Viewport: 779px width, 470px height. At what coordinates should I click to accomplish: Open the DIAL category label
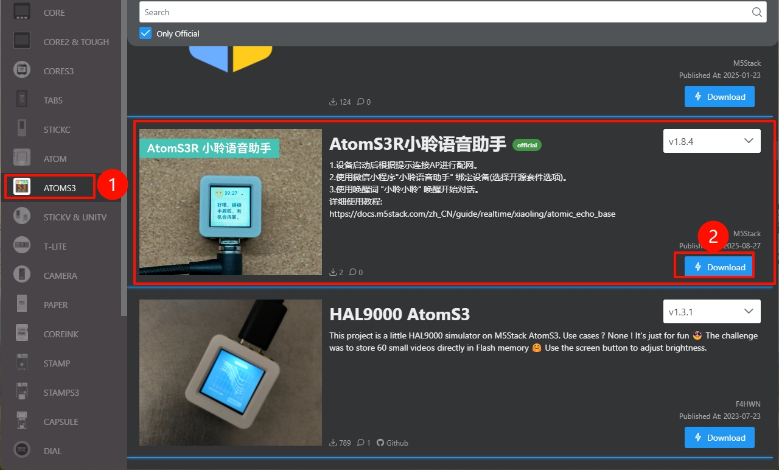click(x=52, y=451)
